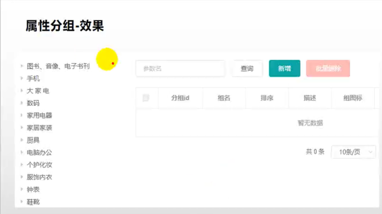Click the 共 0 条 total count text

(315, 152)
